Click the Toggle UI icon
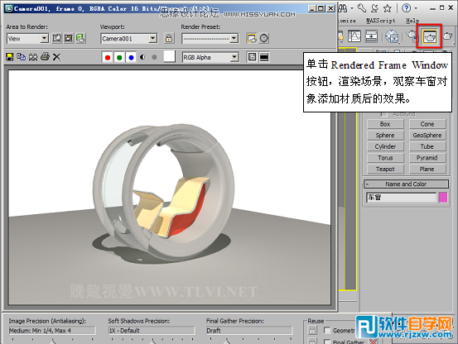Screen dimensions: 458x344 tap(264, 57)
